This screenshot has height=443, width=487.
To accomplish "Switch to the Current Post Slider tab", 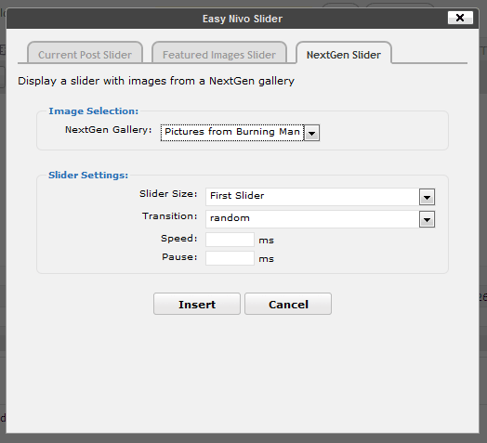I will pos(85,53).
